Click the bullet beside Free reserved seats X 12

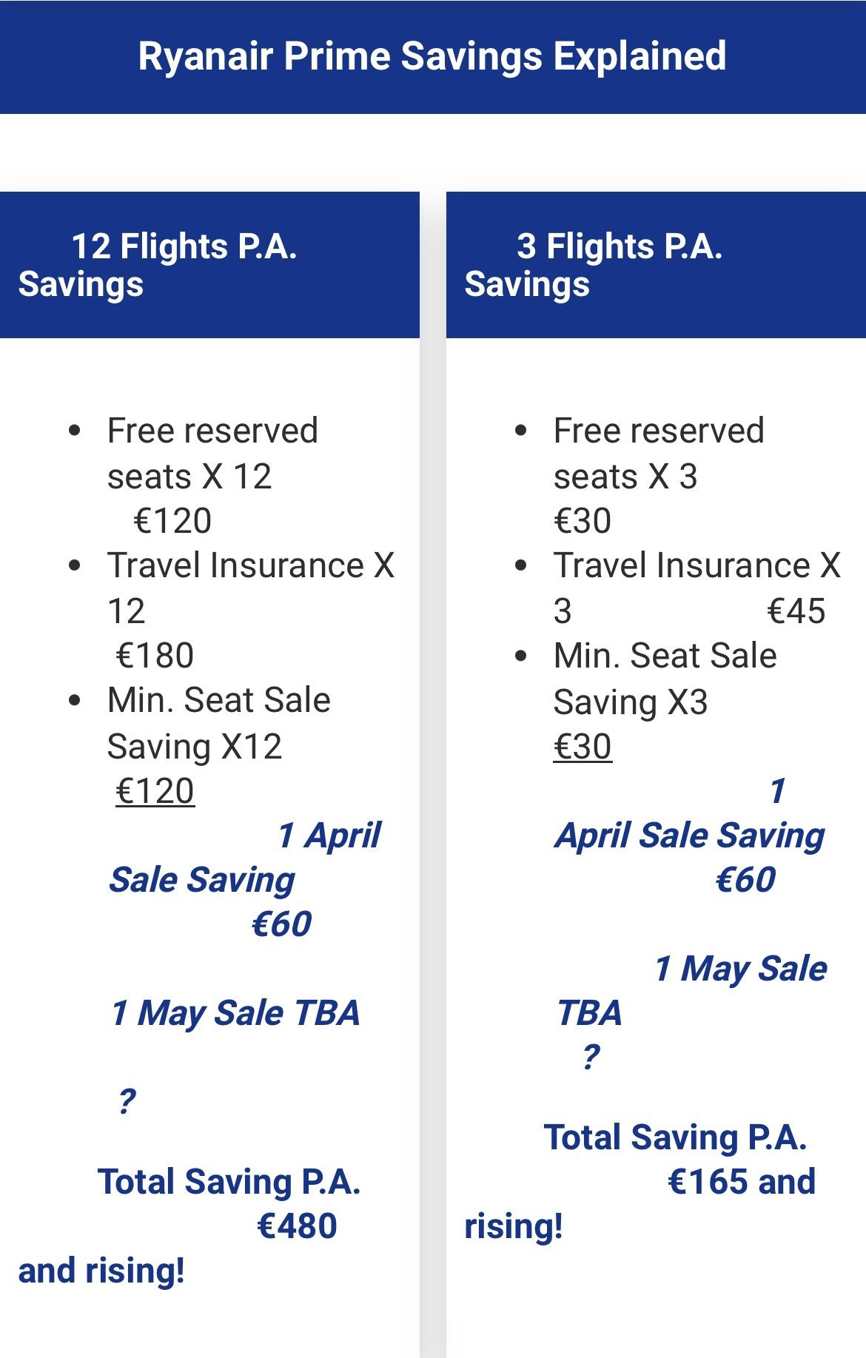pos(74,431)
